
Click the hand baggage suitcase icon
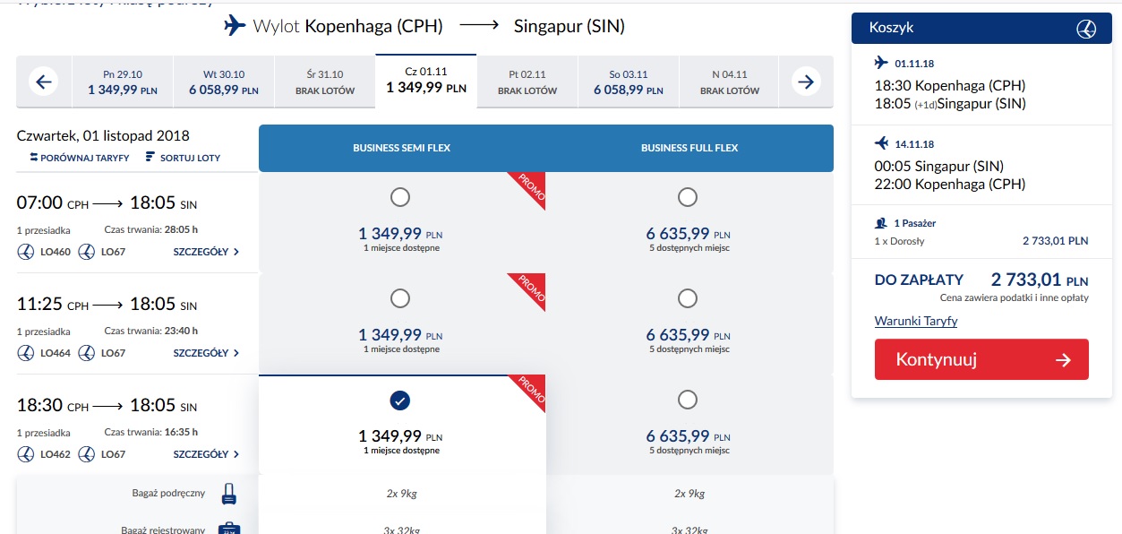228,494
